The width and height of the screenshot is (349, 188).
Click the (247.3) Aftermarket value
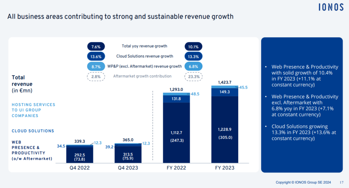click(x=177, y=141)
